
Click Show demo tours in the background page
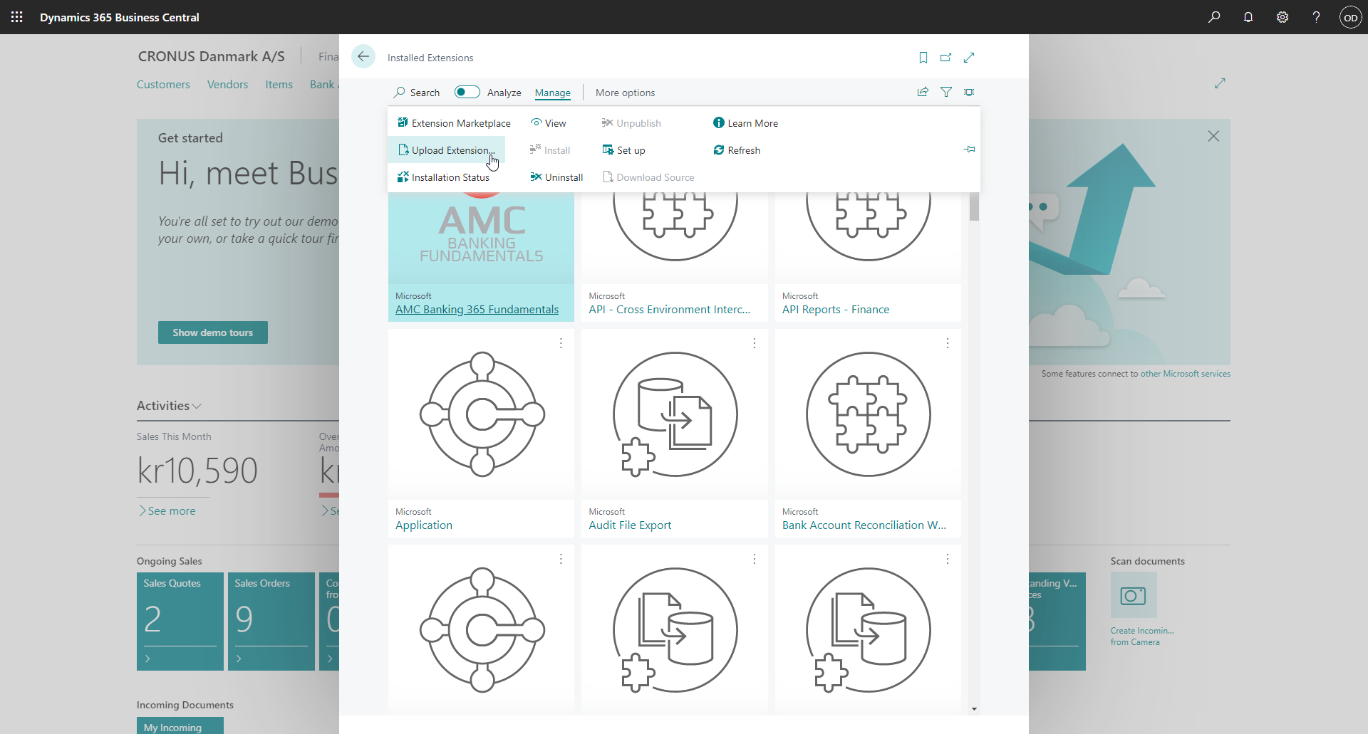[213, 332]
